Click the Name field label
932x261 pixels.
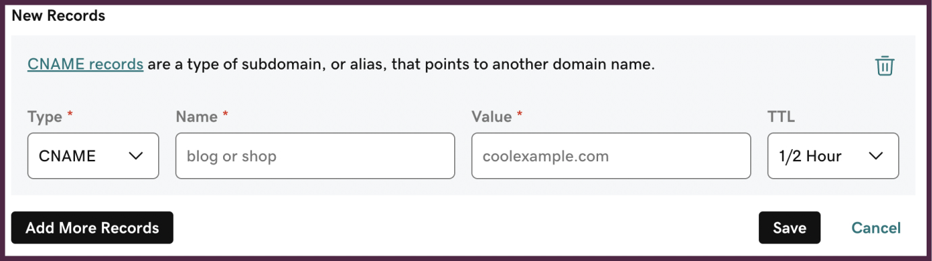click(x=197, y=117)
